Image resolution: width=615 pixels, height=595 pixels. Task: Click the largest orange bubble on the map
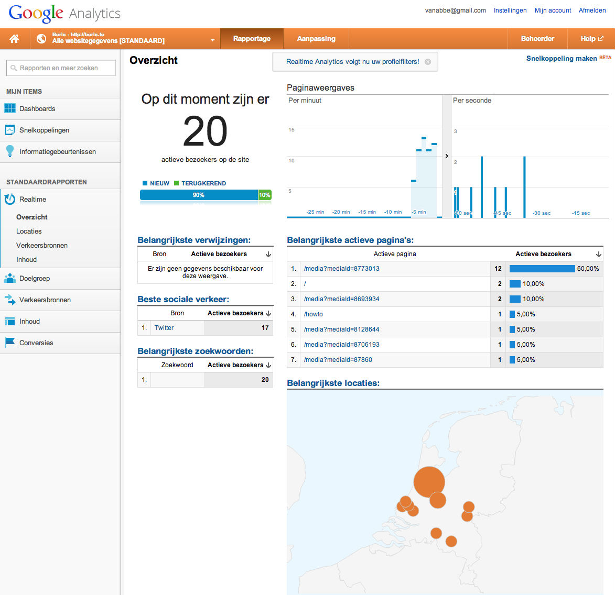coord(429,482)
